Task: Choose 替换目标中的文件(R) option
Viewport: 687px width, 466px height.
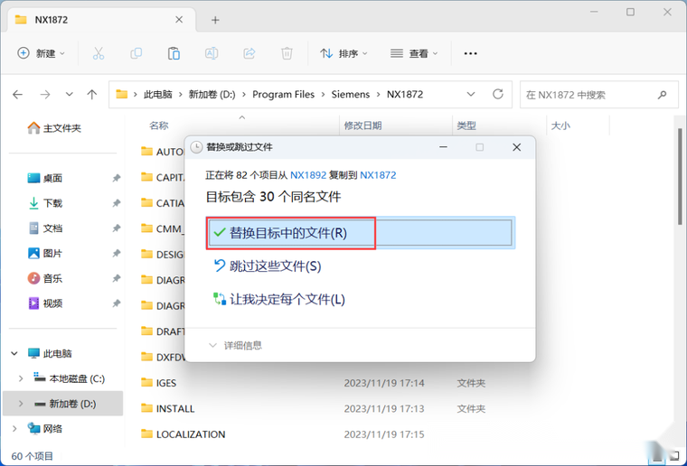Action: pos(287,233)
